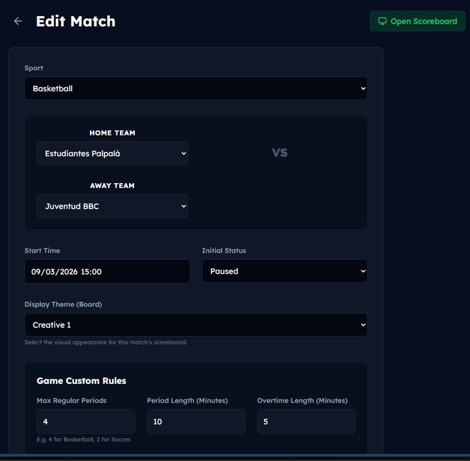Expand the Away Team dropdown Juventud BBC
The image size is (470, 461).
112,206
